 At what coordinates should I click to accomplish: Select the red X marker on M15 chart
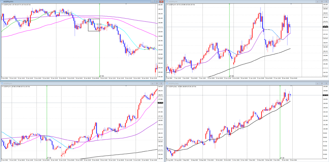[x=108, y=23]
